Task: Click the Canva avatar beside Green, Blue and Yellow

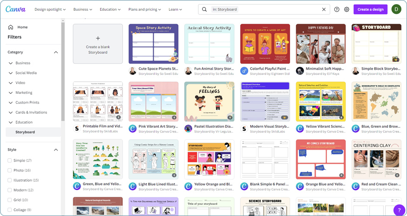Action: coord(77,186)
